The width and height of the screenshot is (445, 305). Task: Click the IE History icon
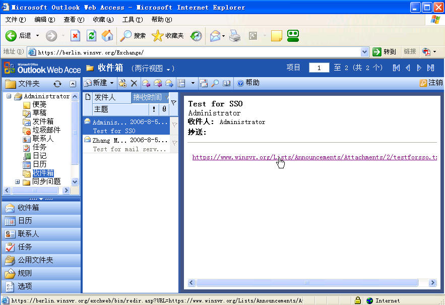point(196,36)
